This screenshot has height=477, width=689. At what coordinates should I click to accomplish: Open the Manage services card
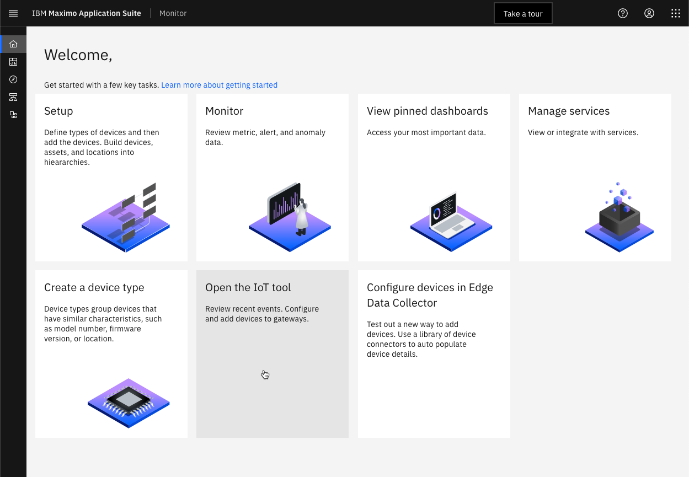click(x=595, y=178)
